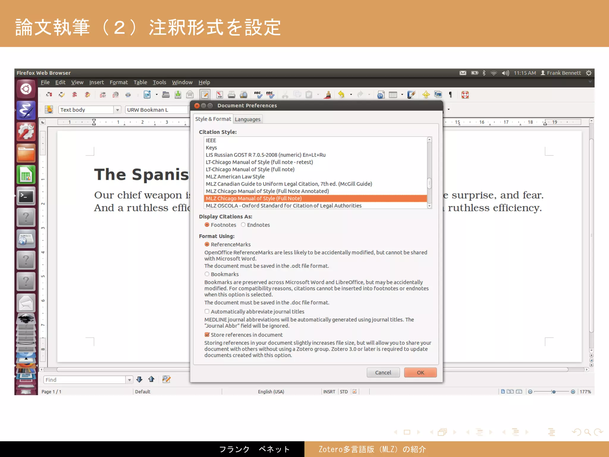
Task: Click the OK button
Action: tap(420, 373)
